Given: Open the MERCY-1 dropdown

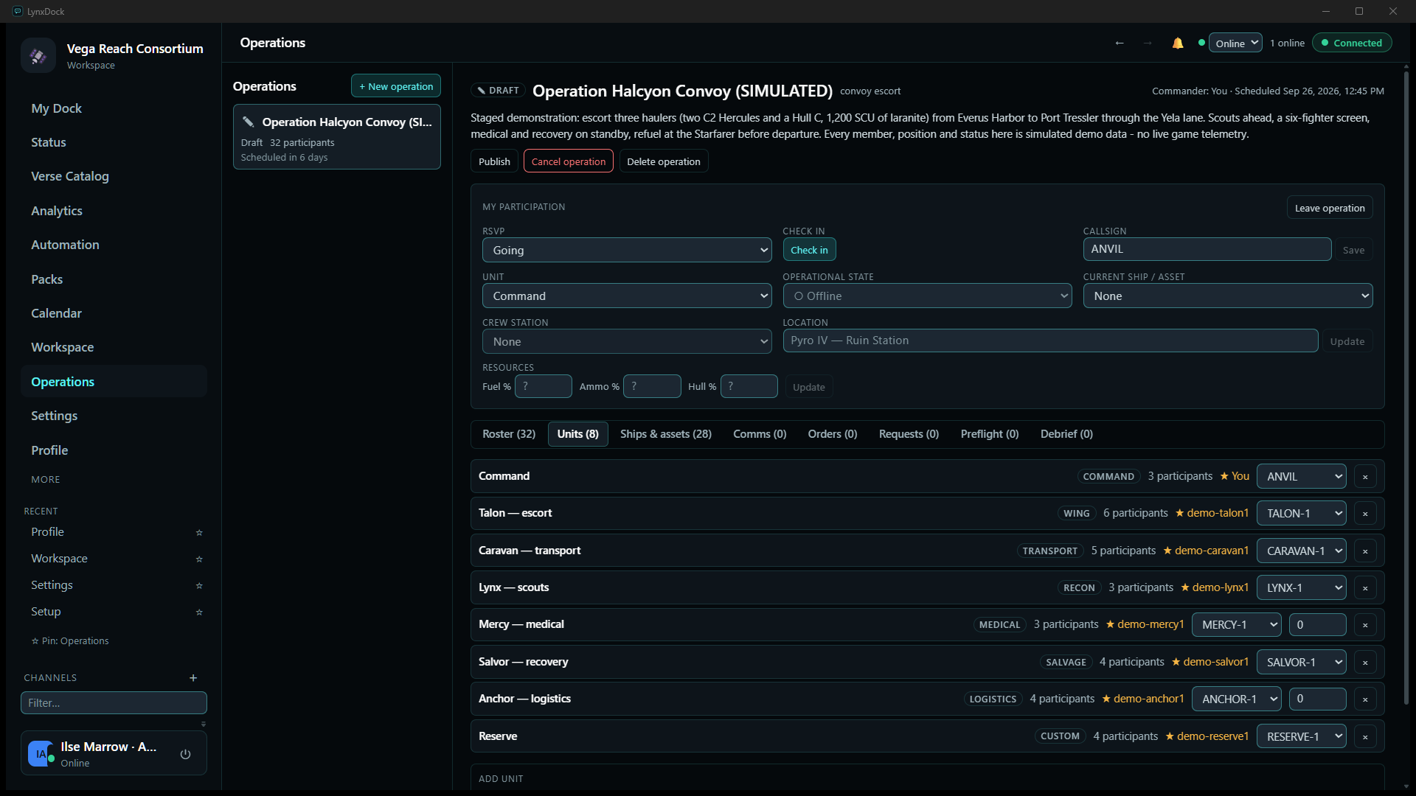Looking at the screenshot, I should (x=1237, y=625).
